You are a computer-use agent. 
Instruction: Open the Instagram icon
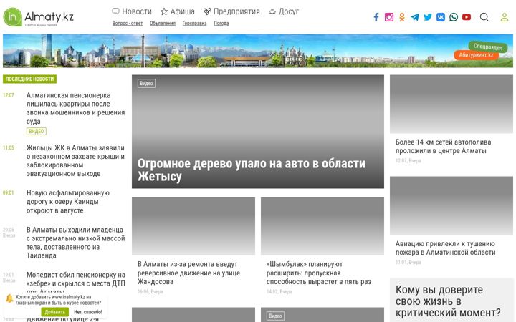pyautogui.click(x=389, y=17)
